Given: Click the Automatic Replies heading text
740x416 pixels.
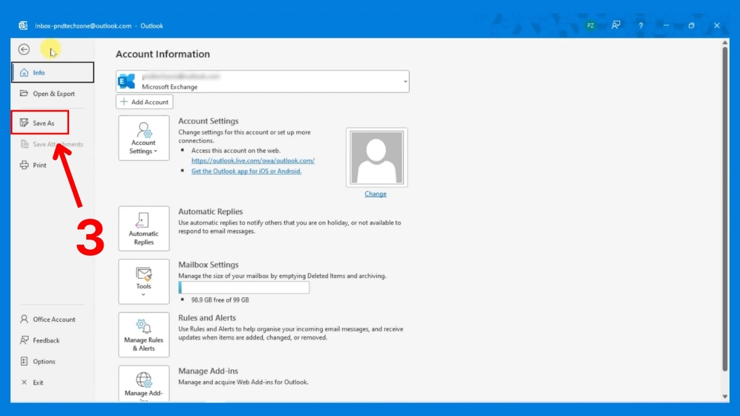Looking at the screenshot, I should click(x=211, y=211).
